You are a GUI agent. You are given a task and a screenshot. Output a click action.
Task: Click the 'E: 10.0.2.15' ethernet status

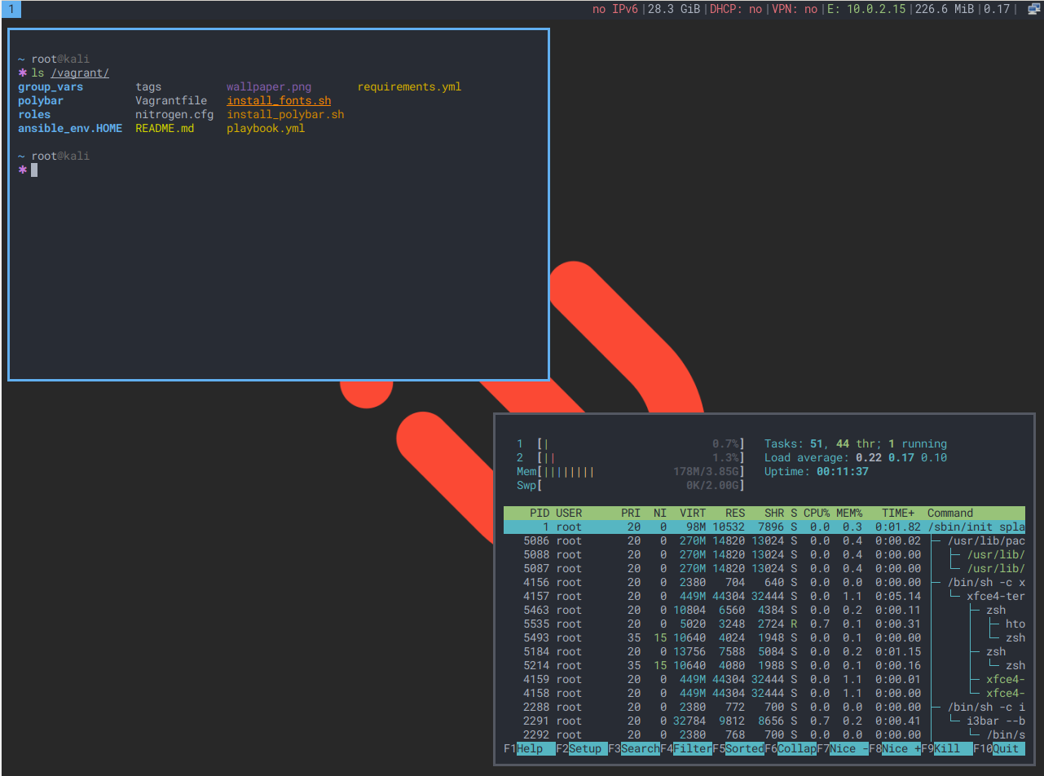coord(866,10)
